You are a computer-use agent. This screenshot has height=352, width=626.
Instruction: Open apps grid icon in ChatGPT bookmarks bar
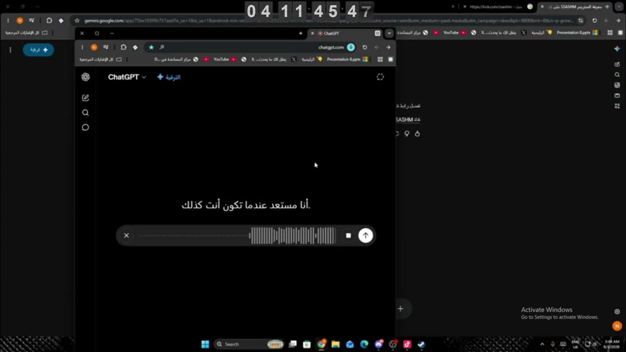pos(380,59)
